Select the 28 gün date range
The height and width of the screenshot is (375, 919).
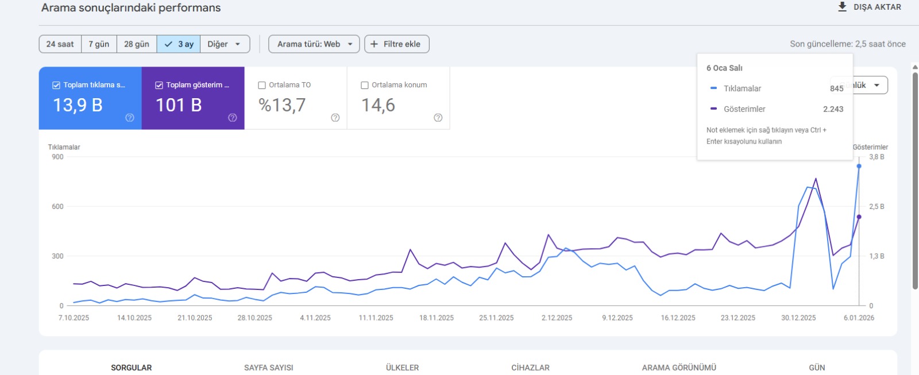(137, 44)
